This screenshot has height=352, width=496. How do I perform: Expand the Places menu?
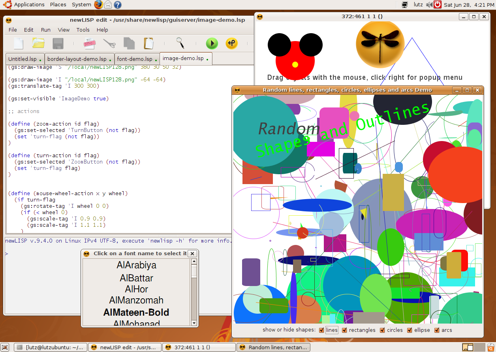[58, 4]
